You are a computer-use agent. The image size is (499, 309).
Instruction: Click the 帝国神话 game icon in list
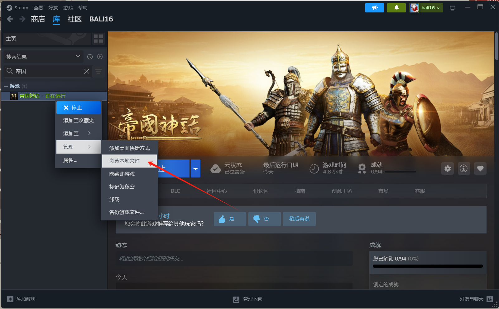coord(14,96)
